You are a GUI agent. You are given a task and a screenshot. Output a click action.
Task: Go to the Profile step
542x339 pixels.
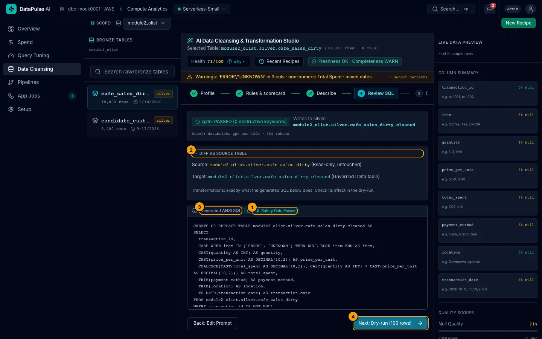202,93
